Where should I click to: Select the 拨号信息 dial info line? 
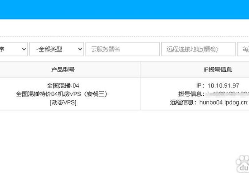pos(214,94)
